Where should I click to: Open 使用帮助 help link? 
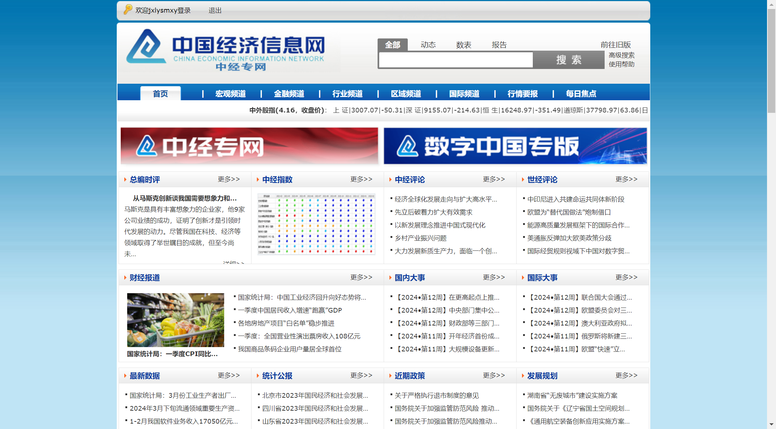pos(621,64)
